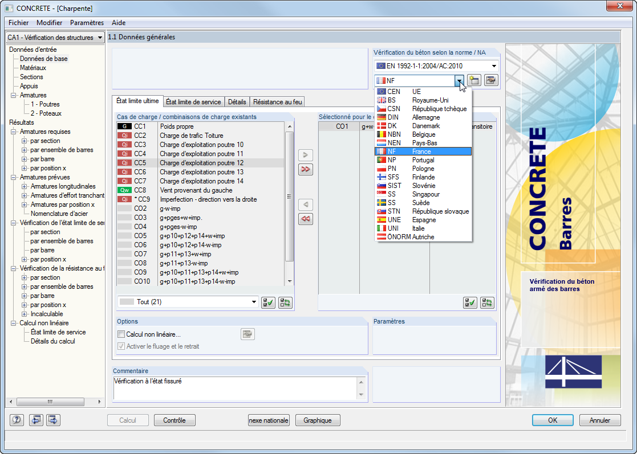This screenshot has height=454, width=637.
Task: Click the Contrôle button
Action: click(175, 420)
